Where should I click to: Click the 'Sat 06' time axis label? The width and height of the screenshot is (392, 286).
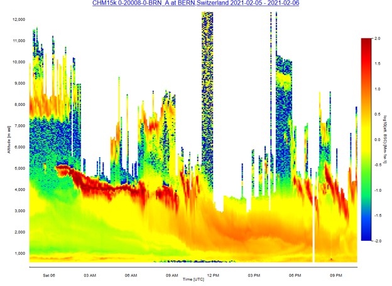pos(49,275)
